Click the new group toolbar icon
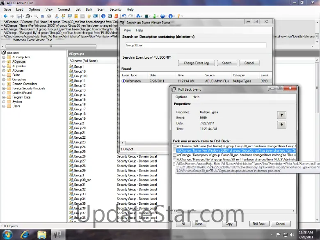This screenshot has width=320, height=240. coord(63,16)
